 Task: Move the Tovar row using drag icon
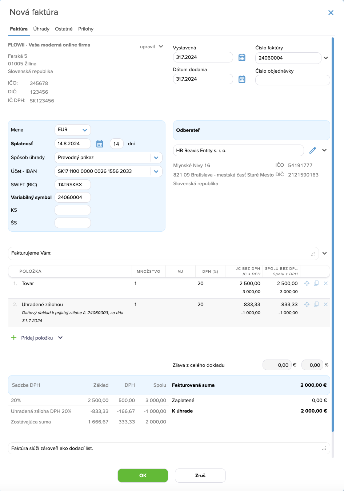(x=307, y=283)
